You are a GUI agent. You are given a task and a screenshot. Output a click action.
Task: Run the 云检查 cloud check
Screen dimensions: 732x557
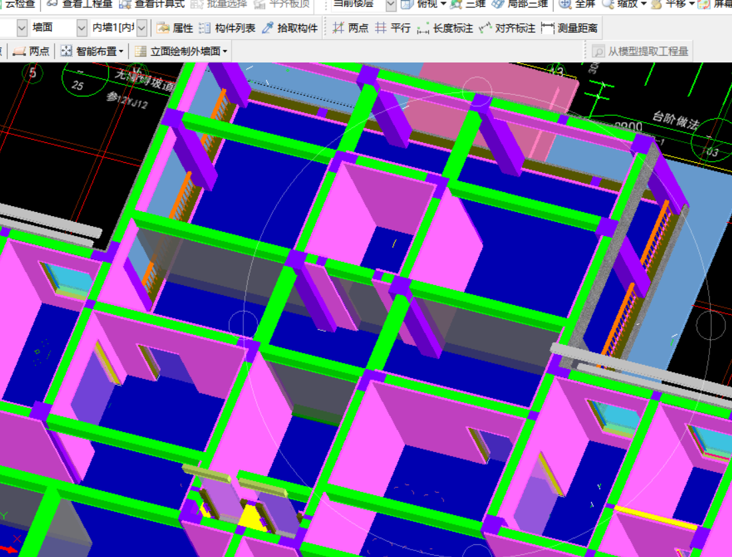click(17, 4)
